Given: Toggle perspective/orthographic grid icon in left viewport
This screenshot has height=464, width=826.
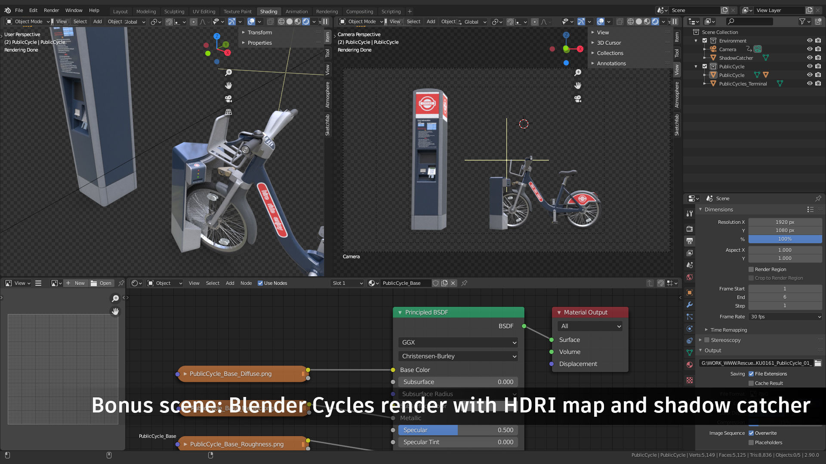Looking at the screenshot, I should pos(228,112).
